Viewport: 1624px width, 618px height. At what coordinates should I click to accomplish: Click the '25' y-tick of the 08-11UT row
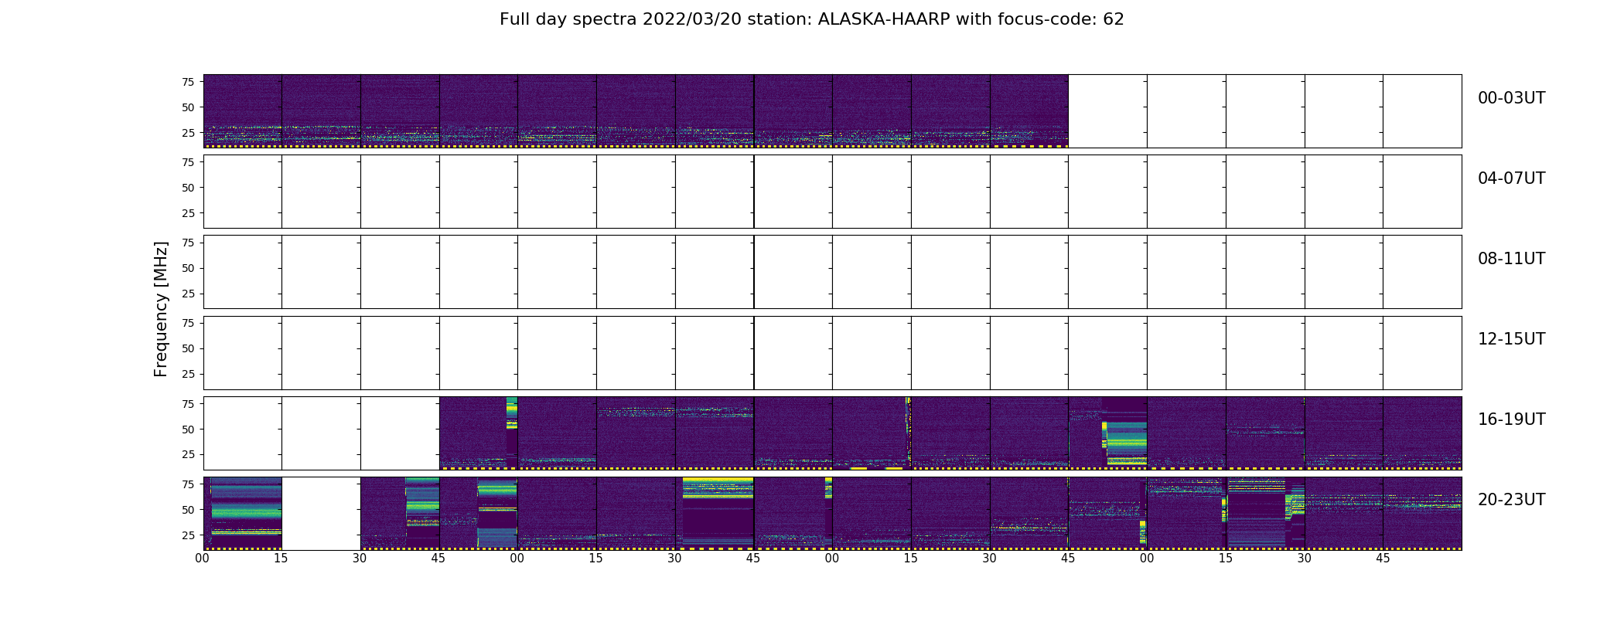188,294
